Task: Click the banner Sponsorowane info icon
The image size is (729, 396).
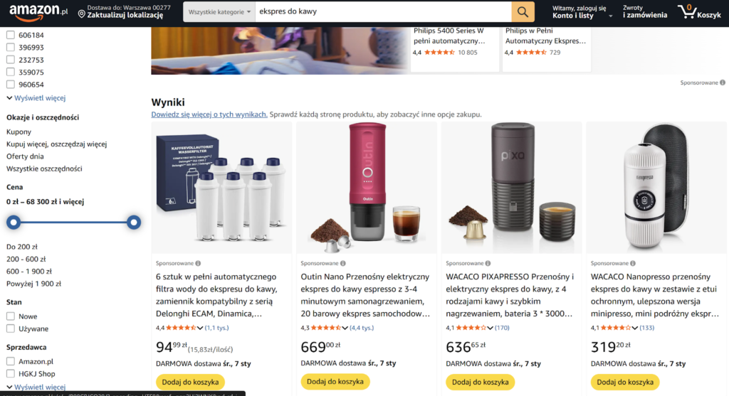Action: (x=723, y=82)
